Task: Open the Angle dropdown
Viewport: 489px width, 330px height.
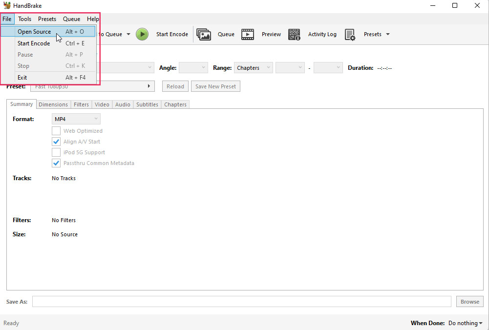Action: coord(193,68)
